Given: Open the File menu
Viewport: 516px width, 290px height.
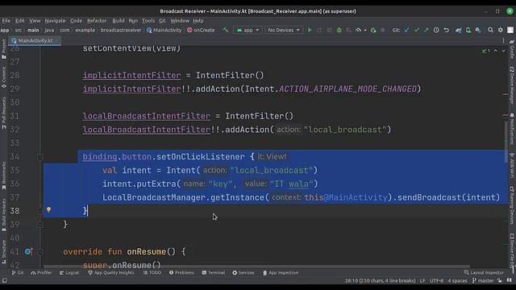Looking at the screenshot, I should pyautogui.click(x=6, y=20).
